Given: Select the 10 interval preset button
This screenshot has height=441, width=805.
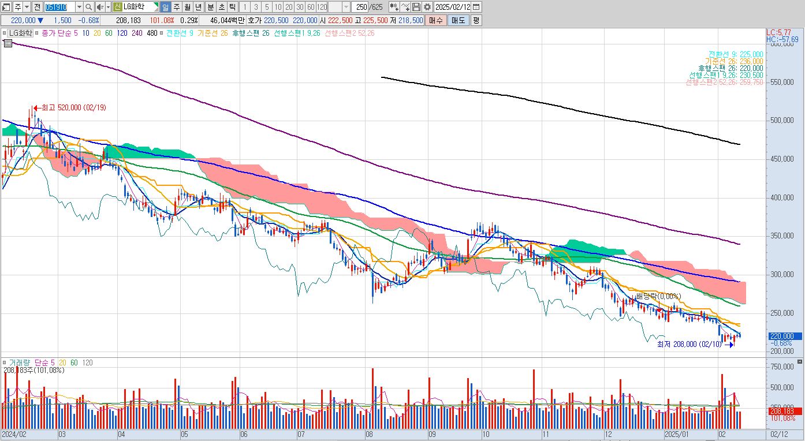Looking at the screenshot, I should pyautogui.click(x=278, y=7).
